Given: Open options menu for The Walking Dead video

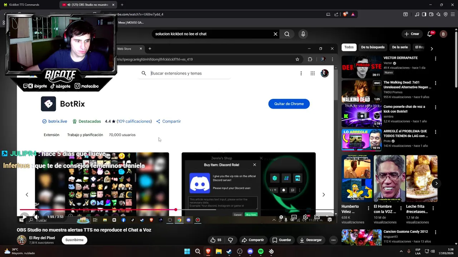Looking at the screenshot, I should click(x=435, y=83).
